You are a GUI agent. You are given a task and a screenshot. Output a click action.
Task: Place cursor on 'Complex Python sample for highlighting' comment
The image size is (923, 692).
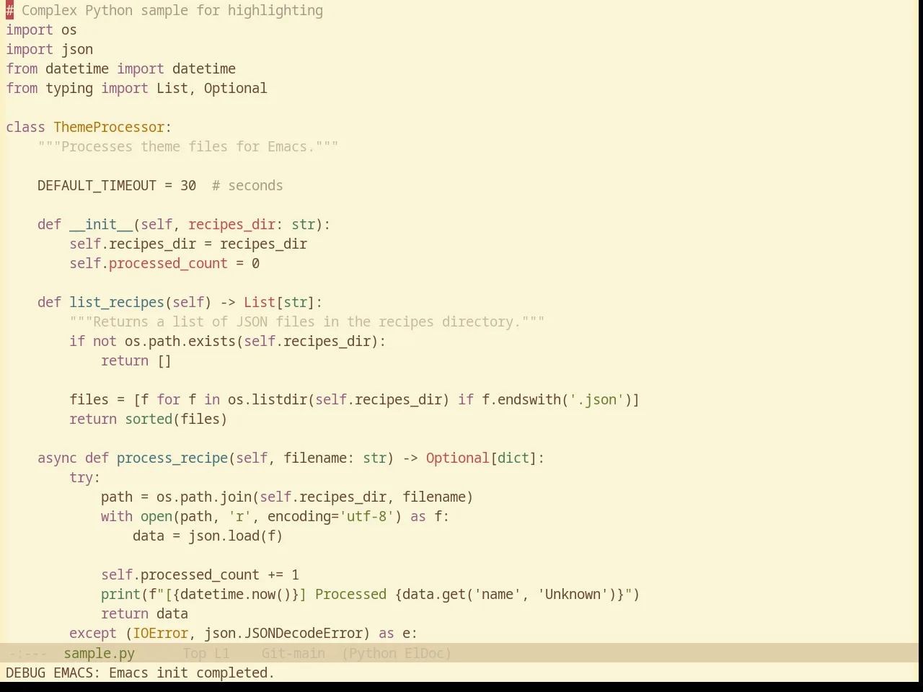coord(172,10)
